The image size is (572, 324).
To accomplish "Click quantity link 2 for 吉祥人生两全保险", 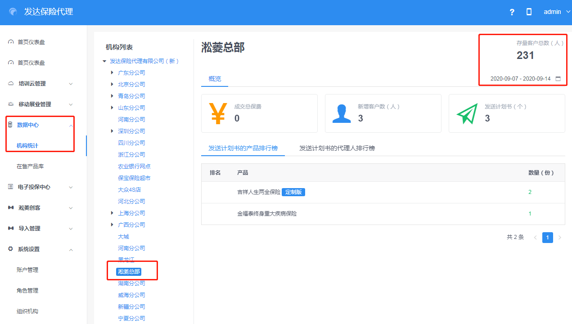I will tap(530, 192).
